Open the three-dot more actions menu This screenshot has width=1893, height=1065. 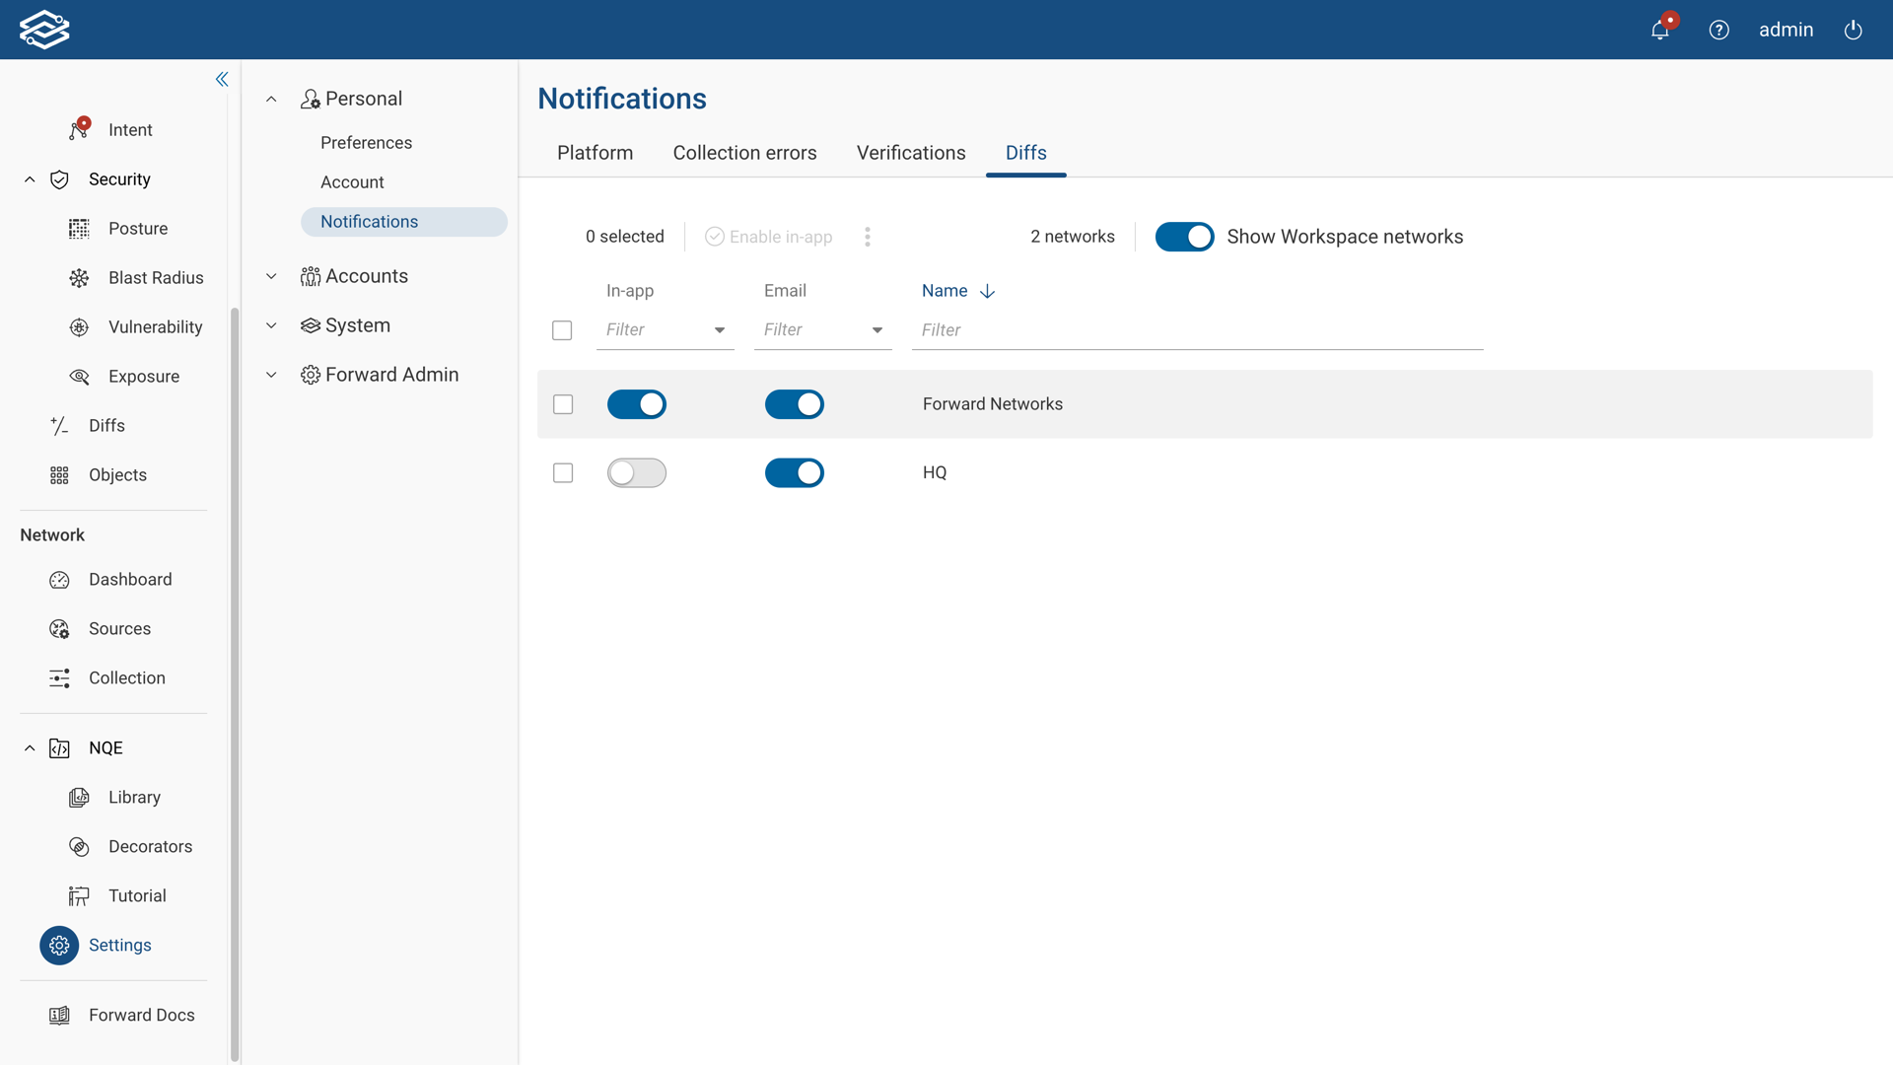pos(867,237)
